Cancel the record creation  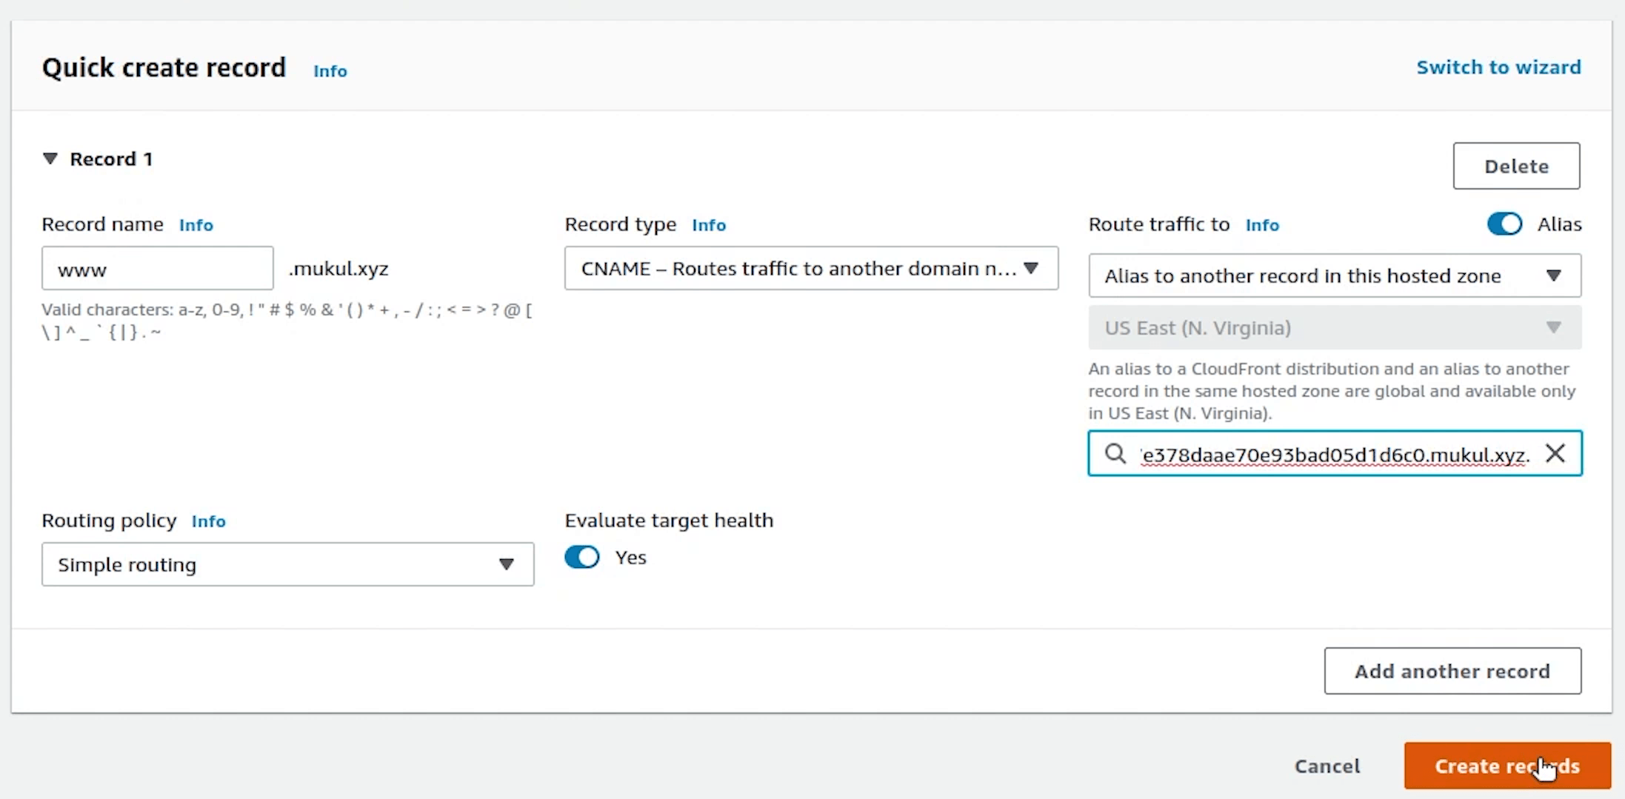click(1327, 766)
